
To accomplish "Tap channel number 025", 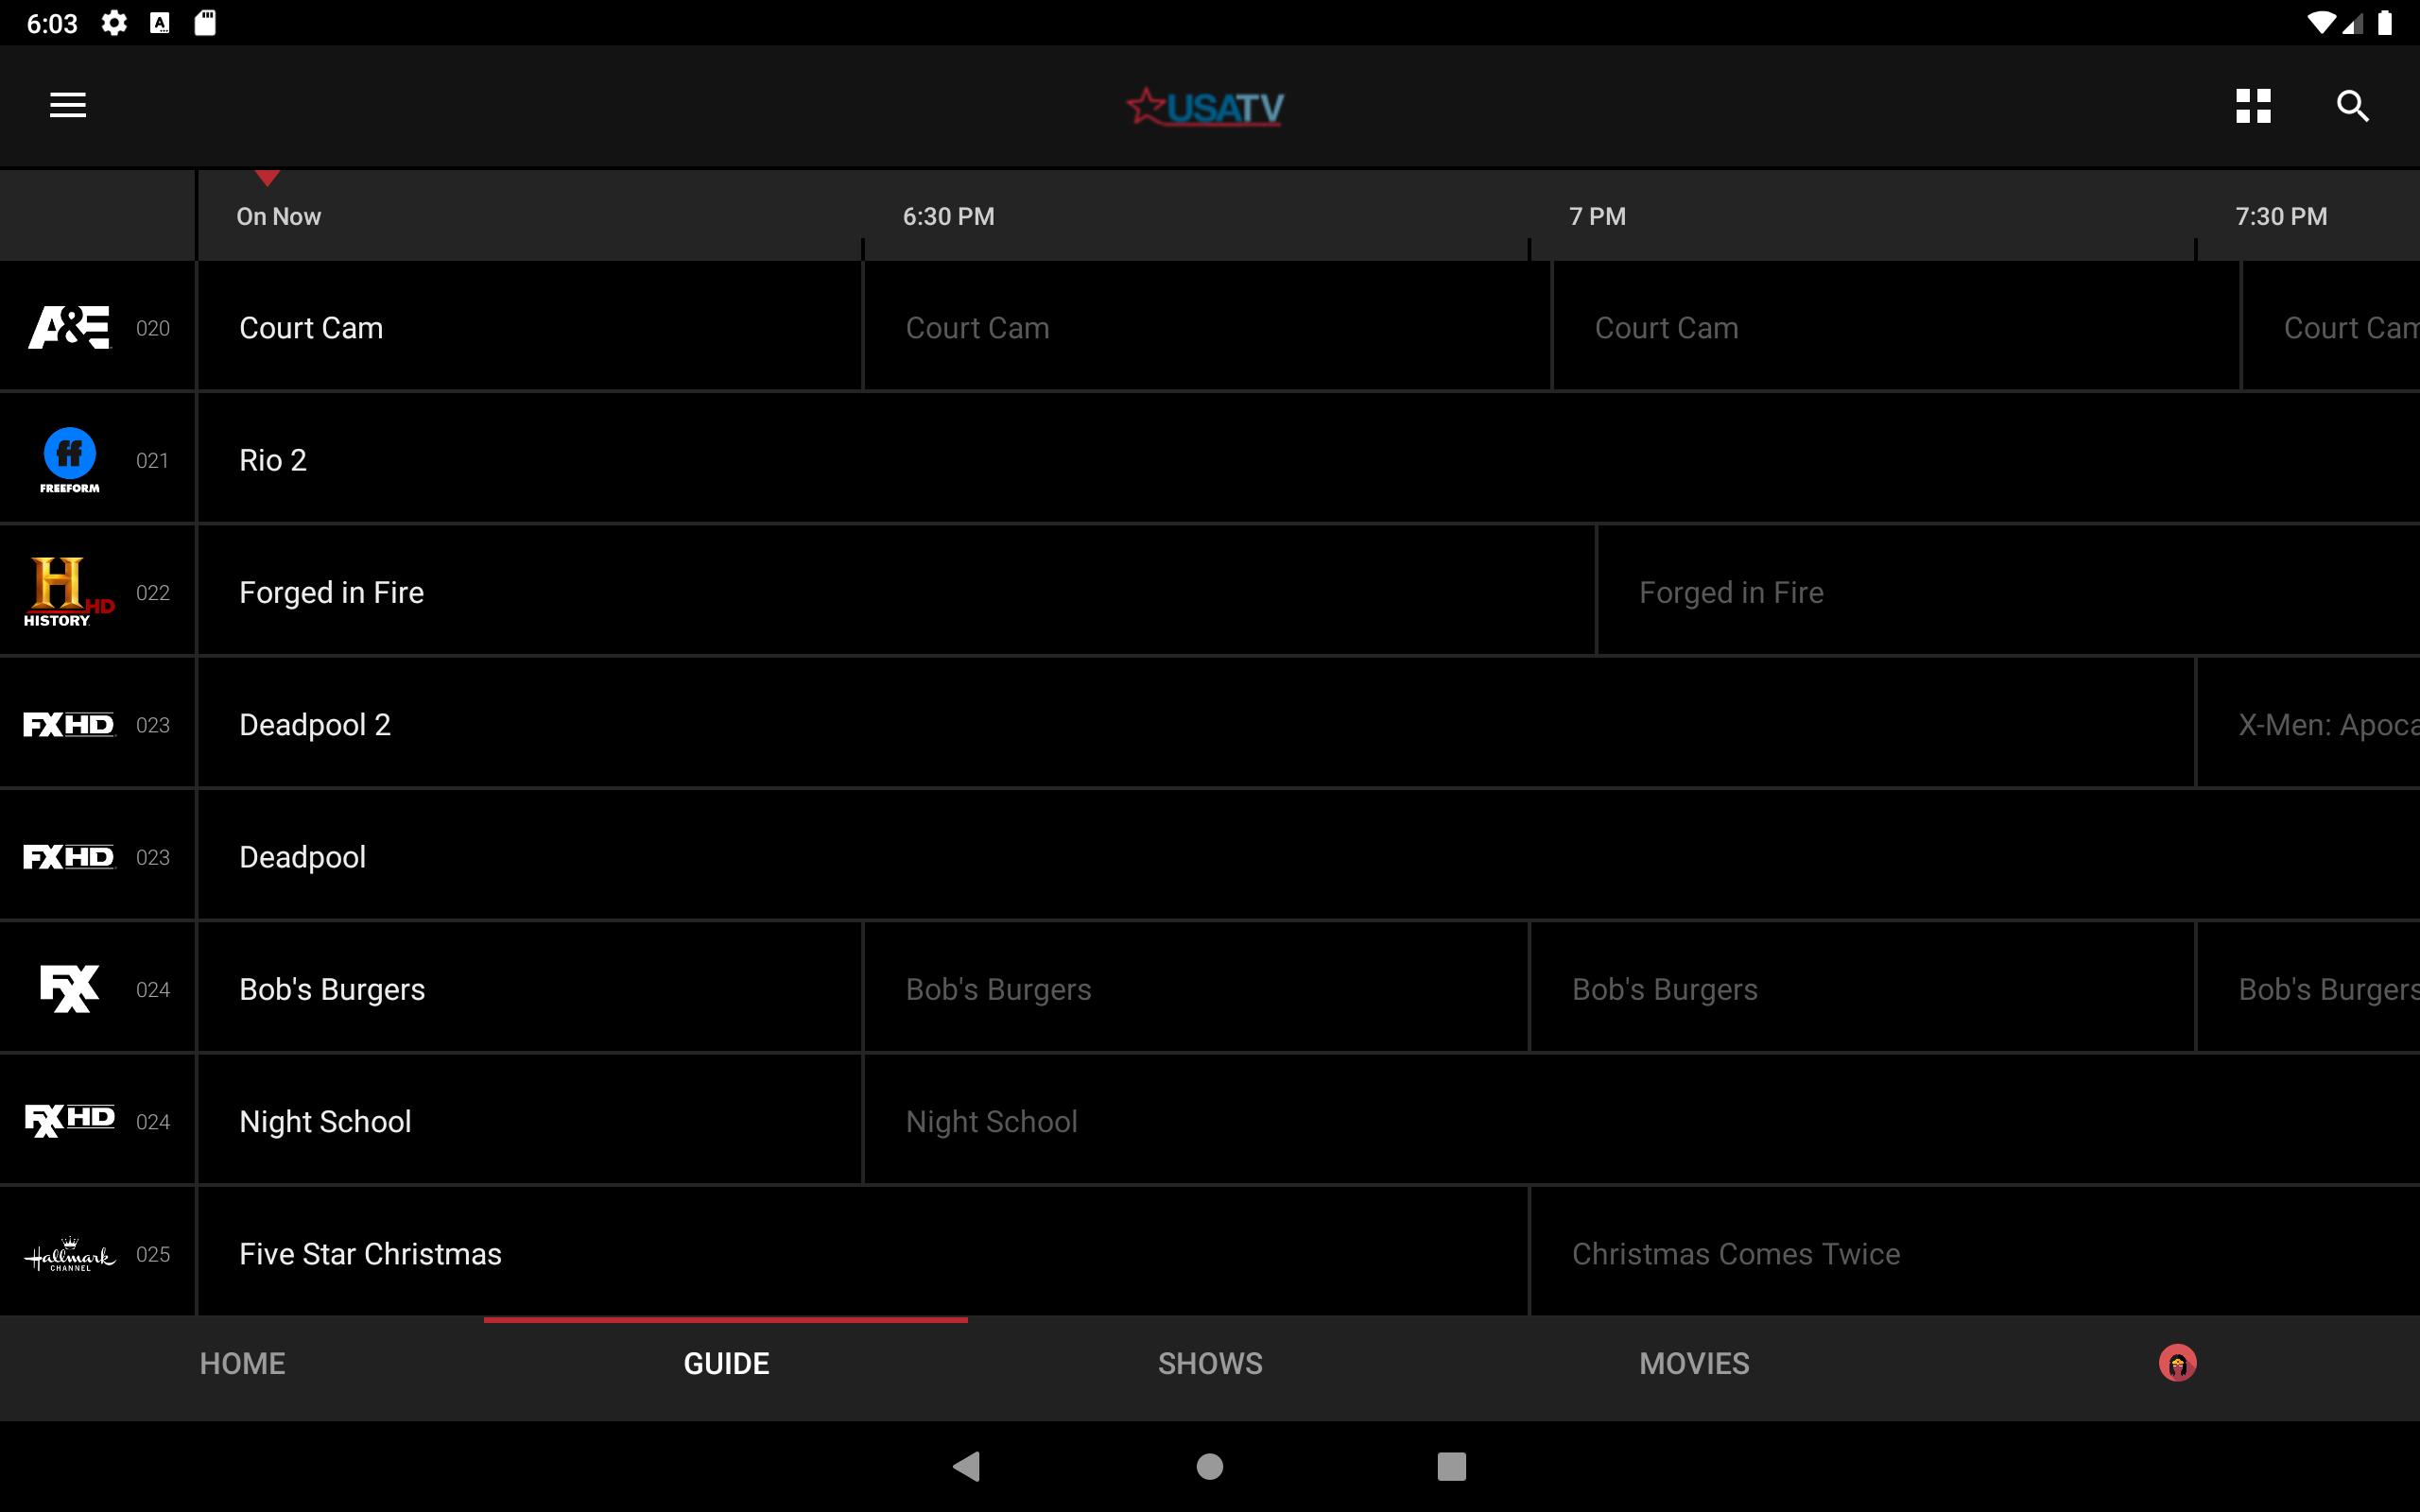I will (153, 1254).
